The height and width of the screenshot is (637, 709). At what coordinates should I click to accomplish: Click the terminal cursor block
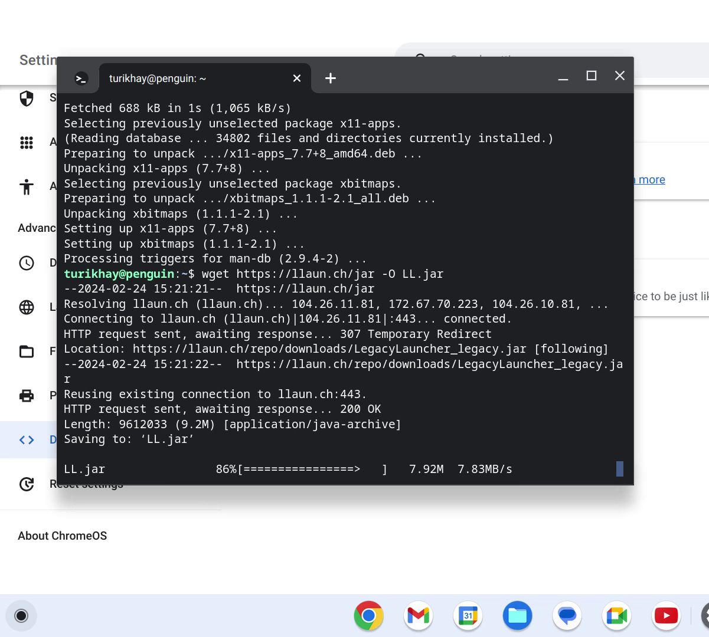[620, 469]
